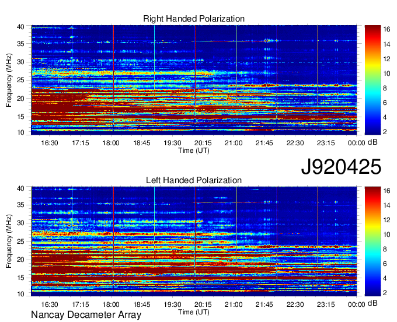The image size is (397, 322).
Task: Click the 10 MHz frequency tick of bottom plot
Action: 20,294
